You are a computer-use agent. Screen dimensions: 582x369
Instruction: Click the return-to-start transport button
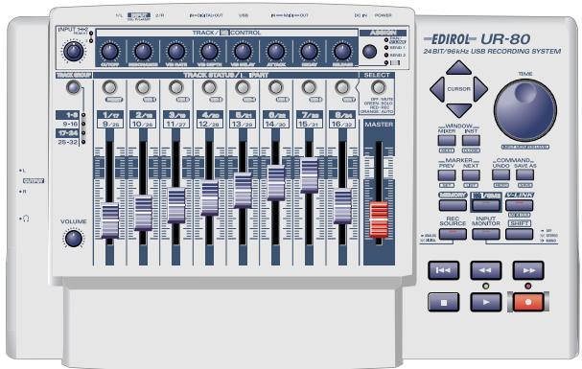point(443,270)
